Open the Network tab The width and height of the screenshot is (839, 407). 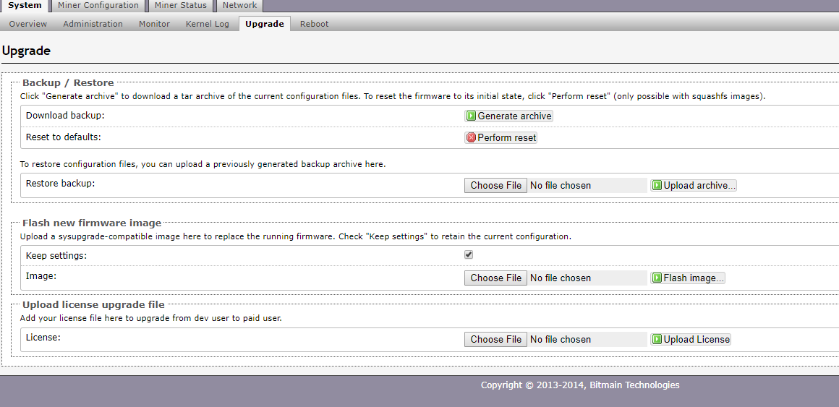point(239,5)
